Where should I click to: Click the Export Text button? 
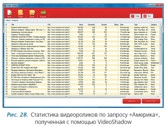[x=151, y=101]
